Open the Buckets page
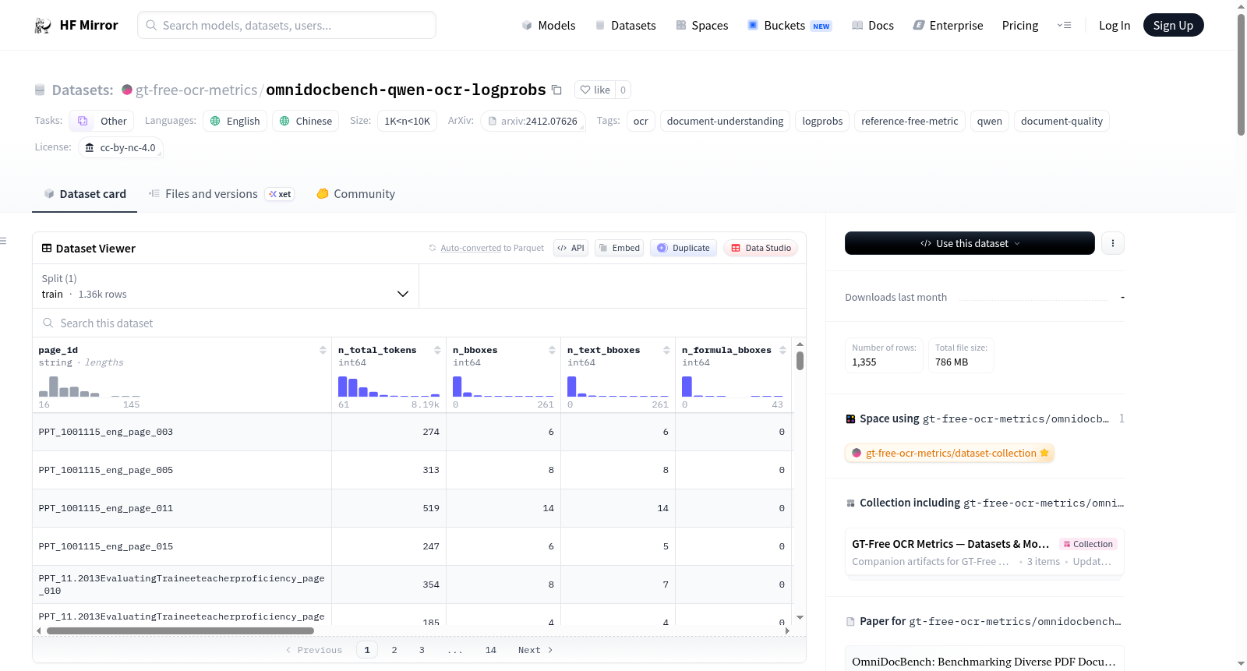The height and width of the screenshot is (671, 1247). click(x=790, y=25)
